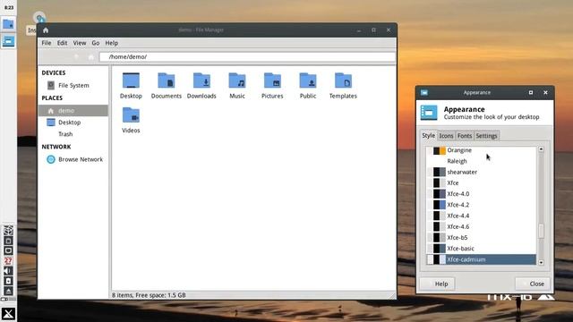Switch to the Fonts tab in Appearance
This screenshot has height=322, width=573.
[x=465, y=136]
